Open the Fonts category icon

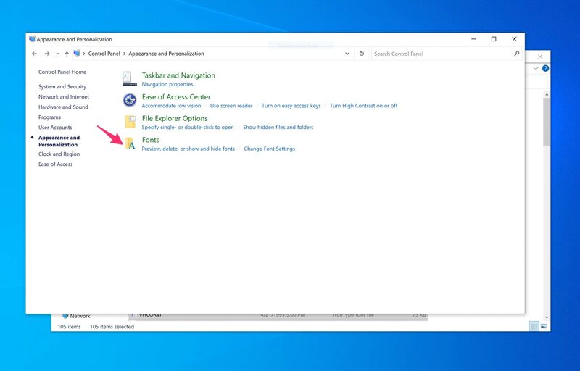pyautogui.click(x=130, y=143)
